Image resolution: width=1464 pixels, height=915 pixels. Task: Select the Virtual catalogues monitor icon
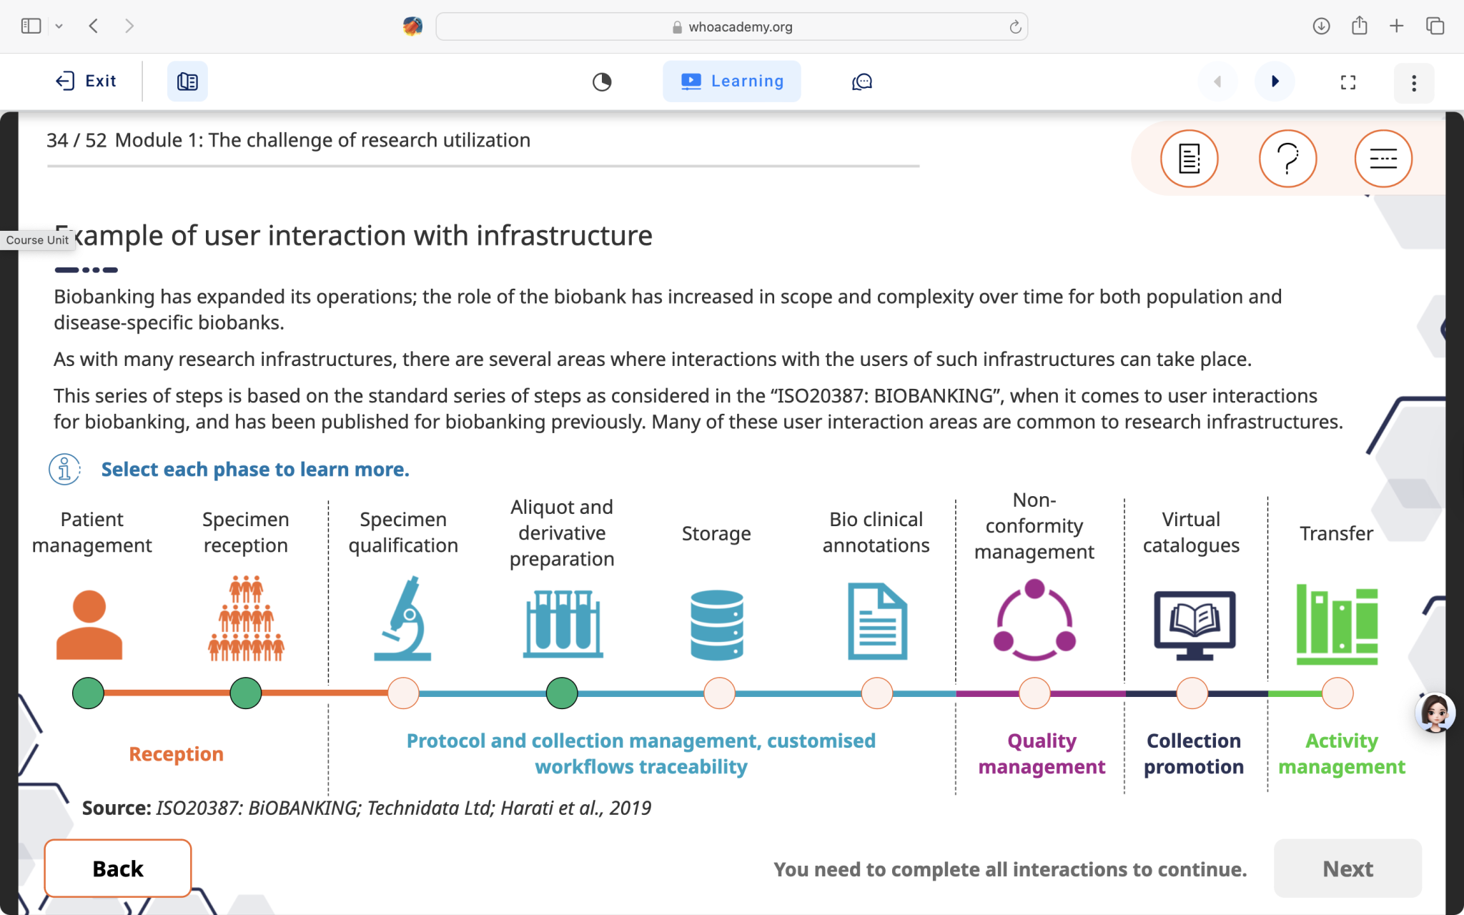(x=1194, y=624)
